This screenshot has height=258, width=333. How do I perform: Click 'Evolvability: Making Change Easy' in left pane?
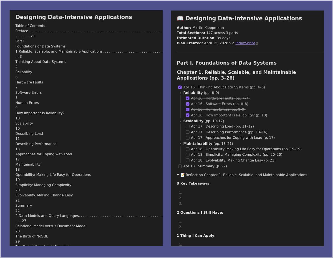(44, 195)
